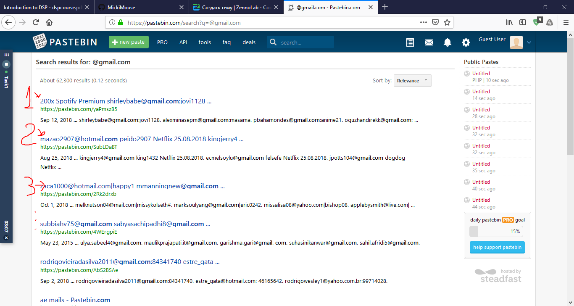Close the ZennoLab tab
574x306 pixels.
tap(276, 7)
